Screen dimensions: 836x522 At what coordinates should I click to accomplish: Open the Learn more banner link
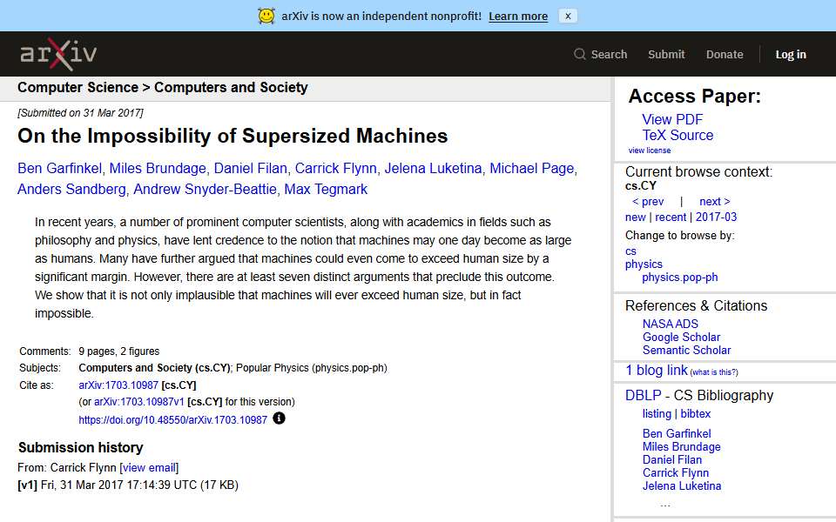518,17
